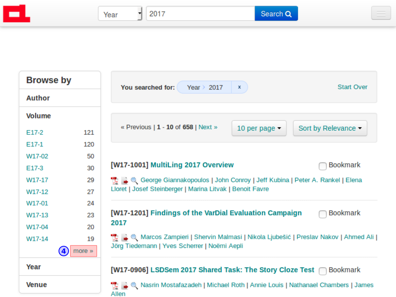This screenshot has height=297, width=396.
Task: Open the Sort by Relevance dropdown
Action: [330, 128]
